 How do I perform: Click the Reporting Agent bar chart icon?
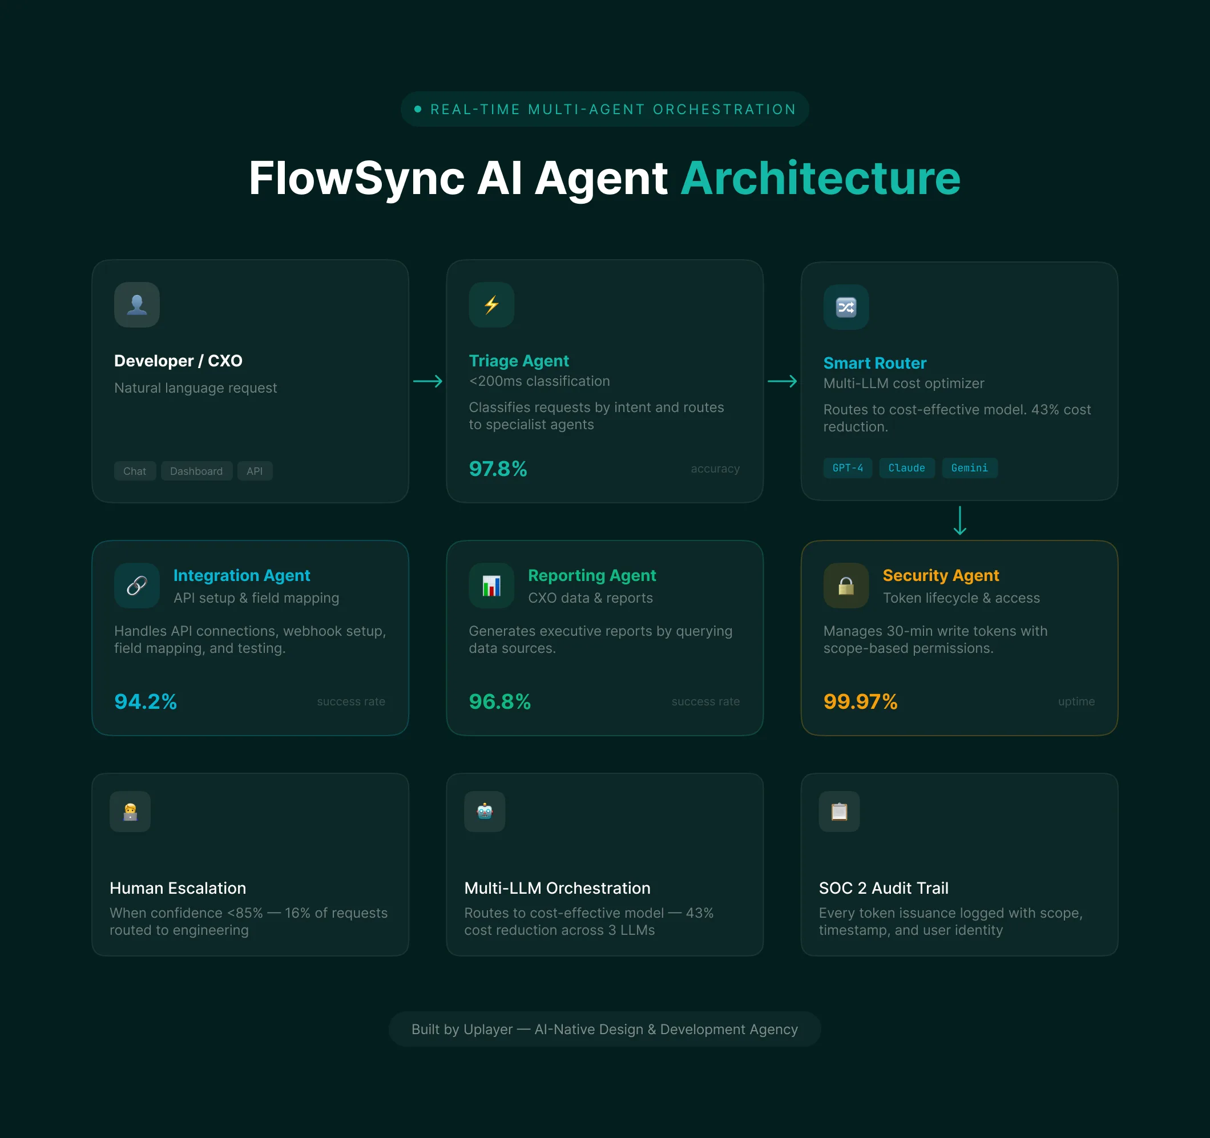pos(492,586)
